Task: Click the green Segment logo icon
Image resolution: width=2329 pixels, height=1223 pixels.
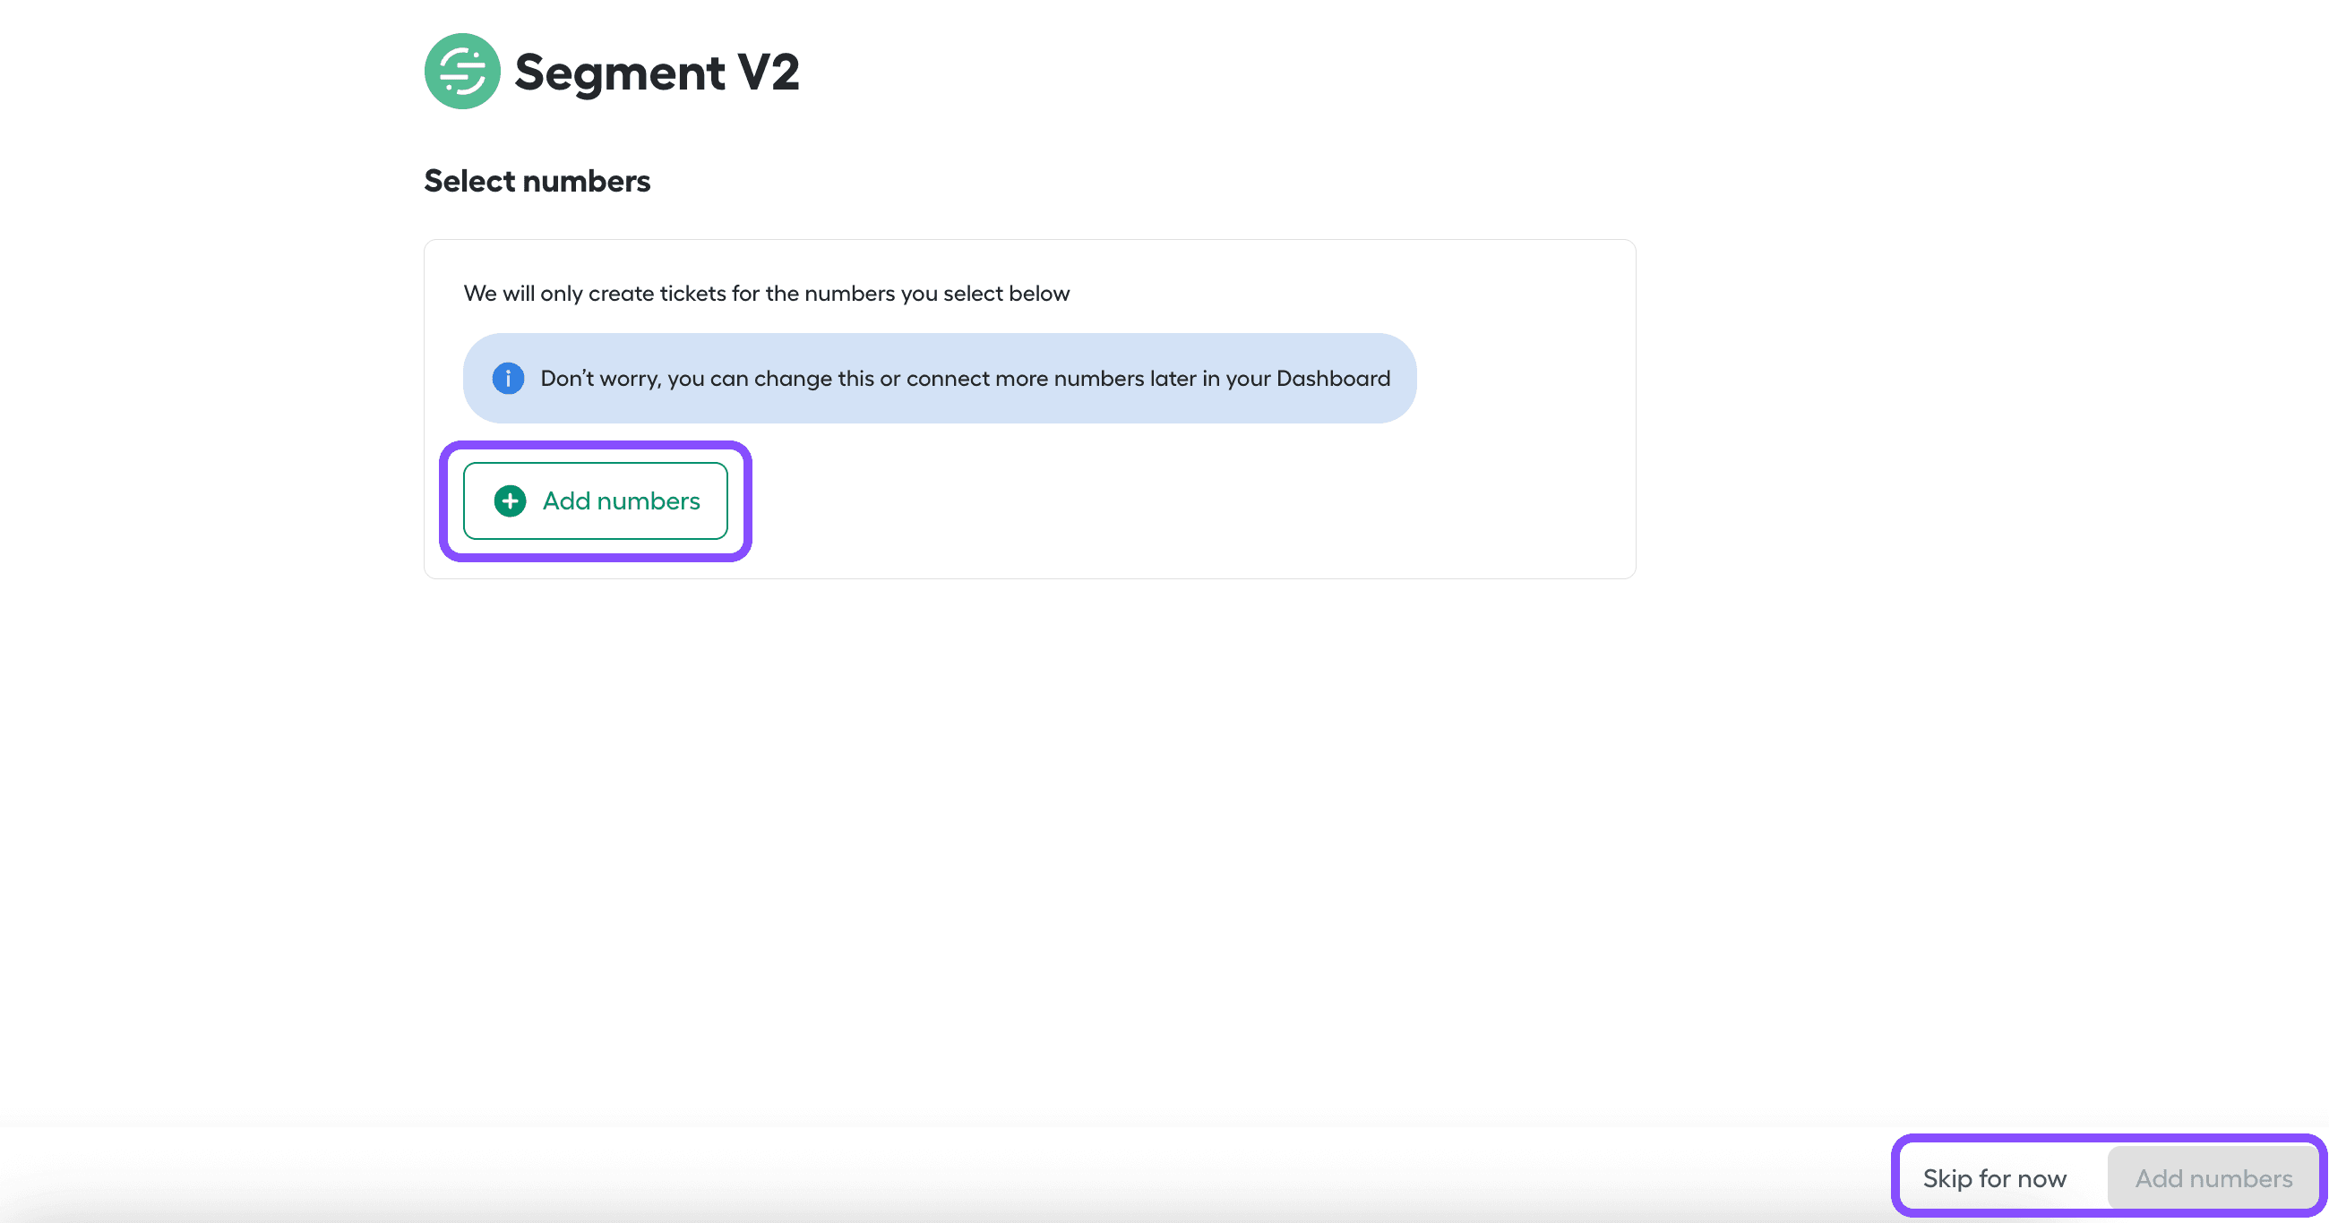Action: (462, 72)
